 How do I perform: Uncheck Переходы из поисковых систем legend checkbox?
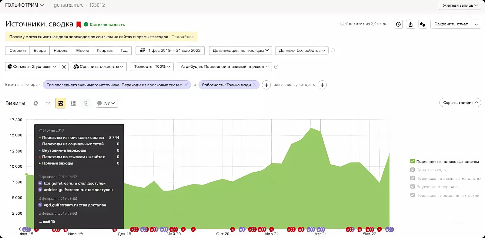coord(413,161)
